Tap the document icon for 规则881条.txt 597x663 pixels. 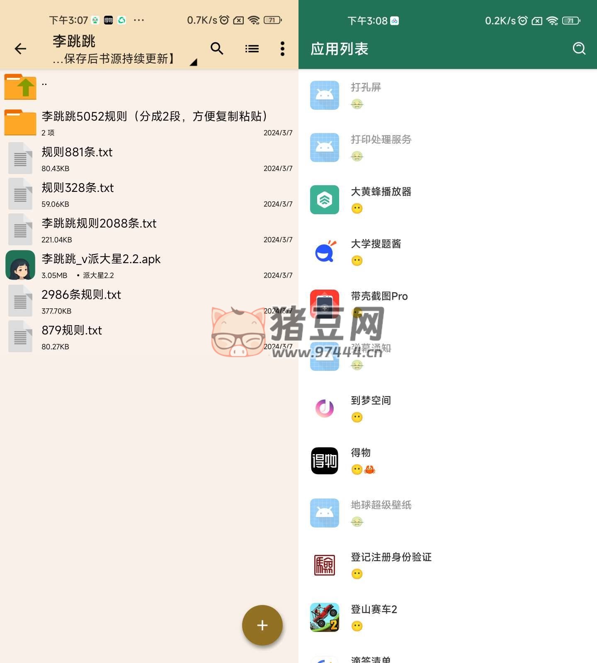click(x=20, y=158)
